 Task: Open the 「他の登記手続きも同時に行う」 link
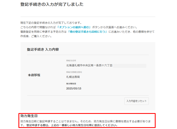click(x=87, y=32)
